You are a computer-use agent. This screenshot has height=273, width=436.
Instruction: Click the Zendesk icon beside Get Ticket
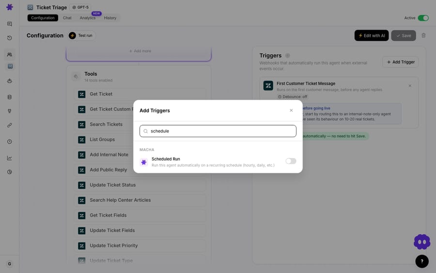[x=82, y=94]
